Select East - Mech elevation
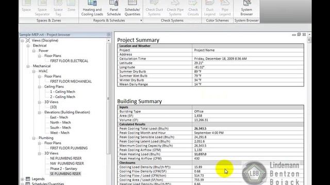The image size is (330, 185). (59, 117)
